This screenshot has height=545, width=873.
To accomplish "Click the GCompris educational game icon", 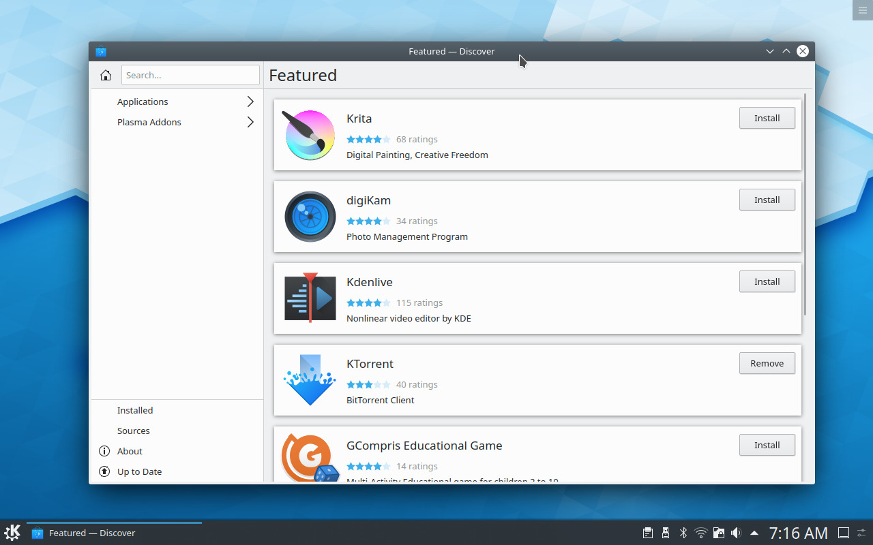I will click(309, 456).
